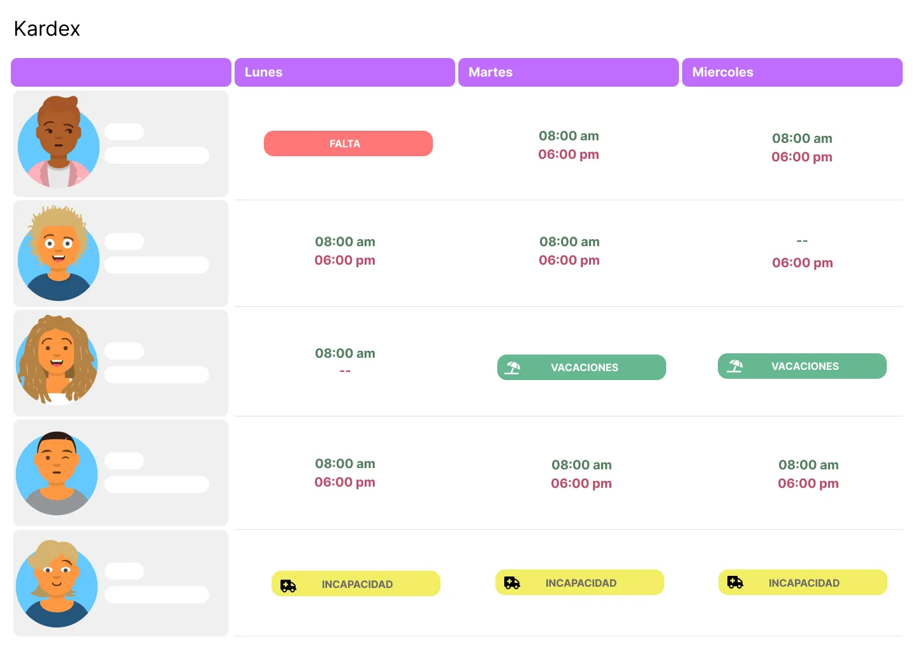This screenshot has width=918, height=653.
Task: Click the red FALTA badge on Lunes
Action: (x=348, y=143)
